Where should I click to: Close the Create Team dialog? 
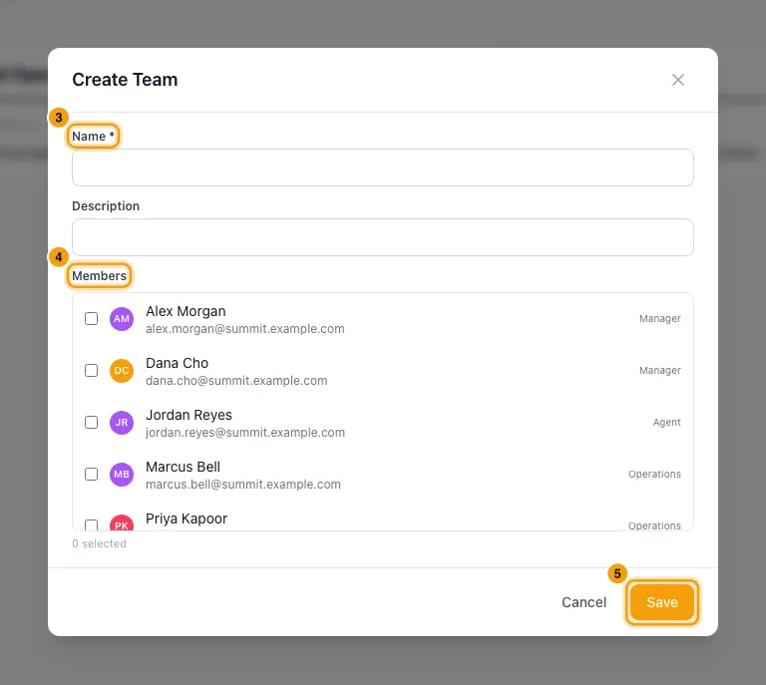click(x=677, y=80)
